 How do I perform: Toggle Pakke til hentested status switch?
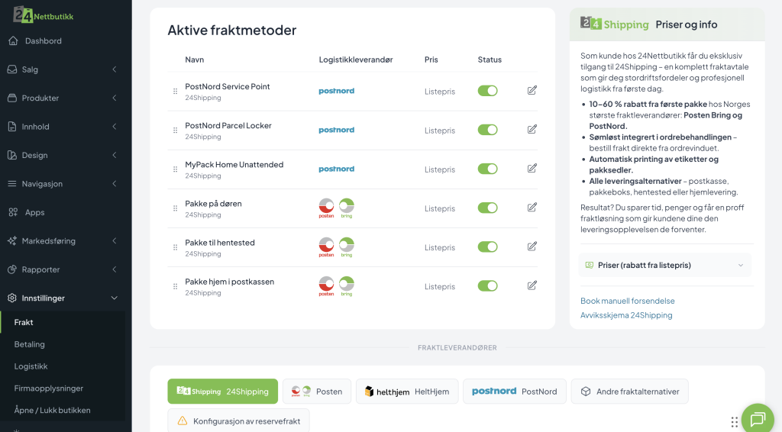487,247
